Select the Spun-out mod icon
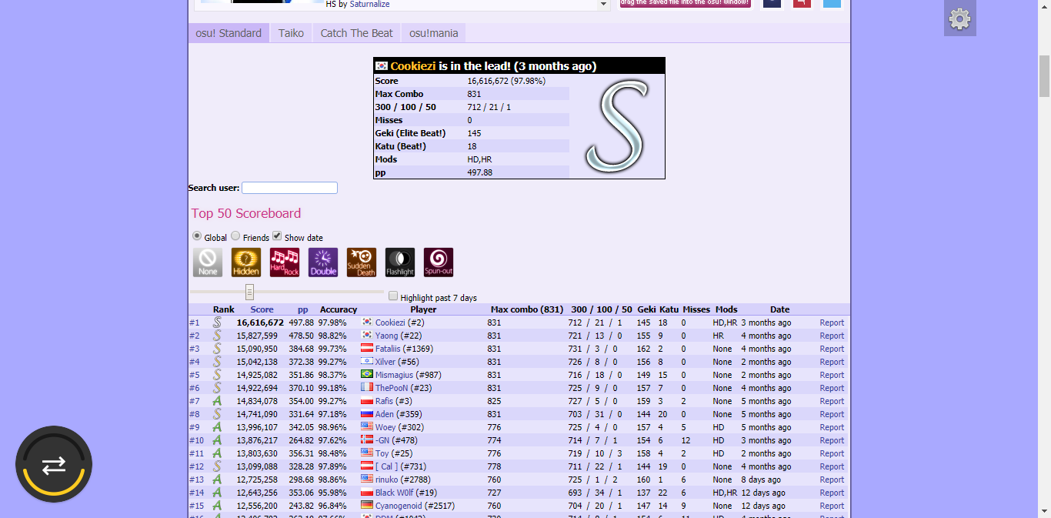The image size is (1051, 518). click(x=439, y=262)
